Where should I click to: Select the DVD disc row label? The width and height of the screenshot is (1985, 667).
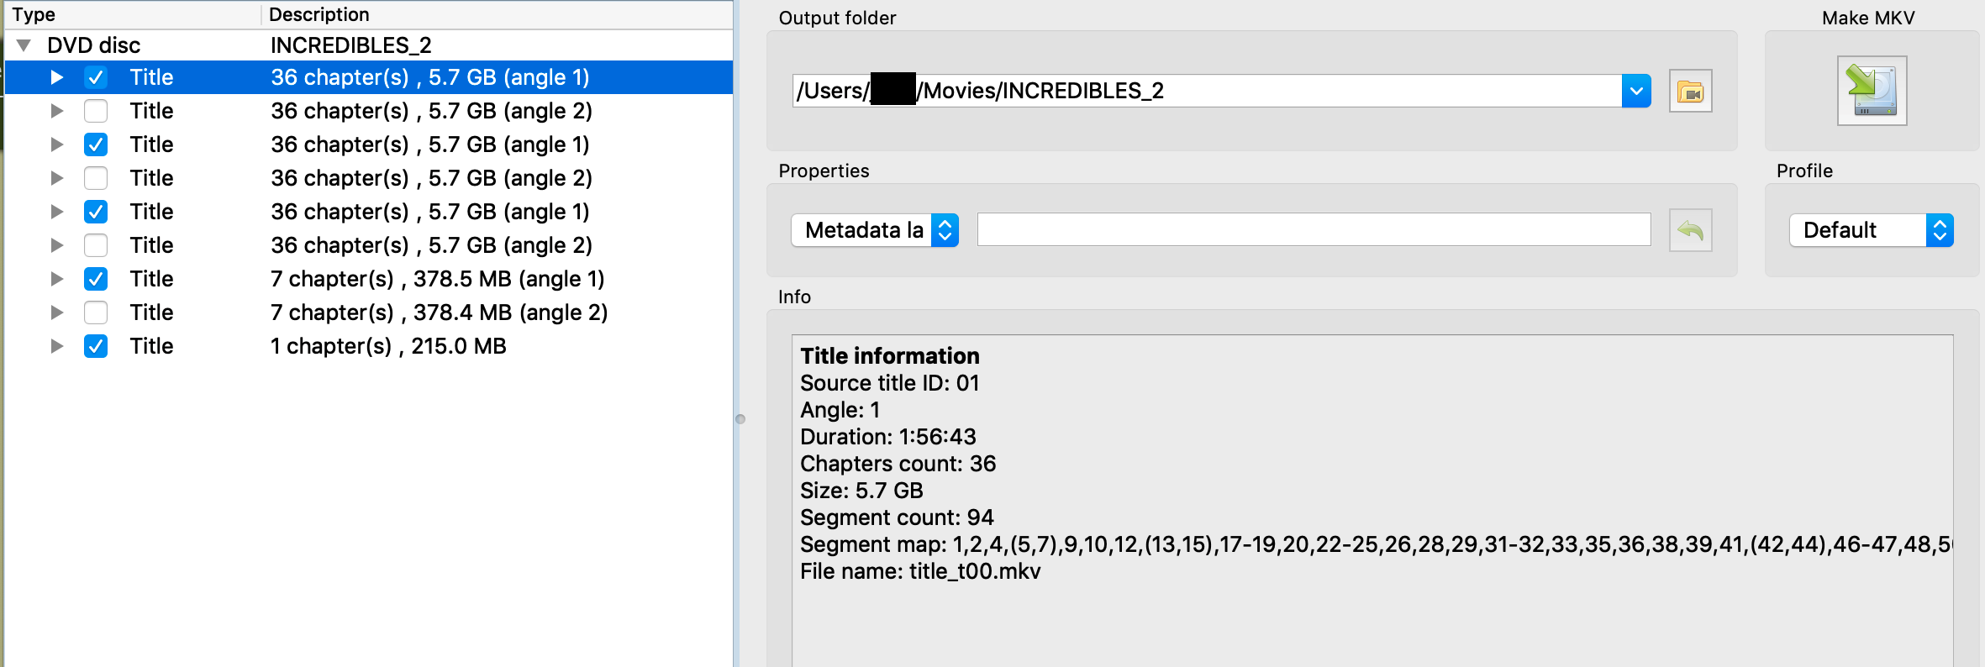coord(94,45)
